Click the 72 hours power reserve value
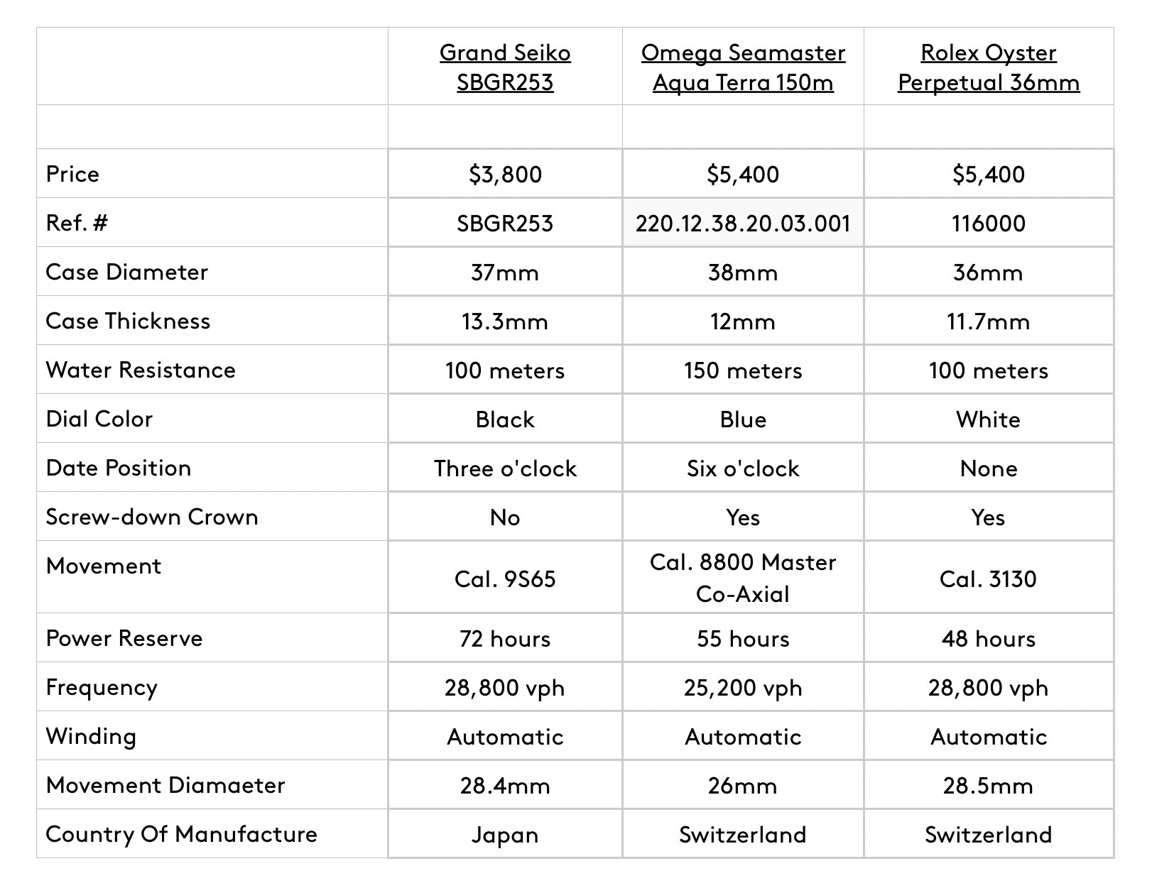Screen dimensions: 1152x883 click(505, 639)
